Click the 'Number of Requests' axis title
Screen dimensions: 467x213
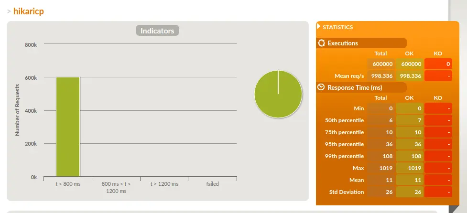click(17, 110)
